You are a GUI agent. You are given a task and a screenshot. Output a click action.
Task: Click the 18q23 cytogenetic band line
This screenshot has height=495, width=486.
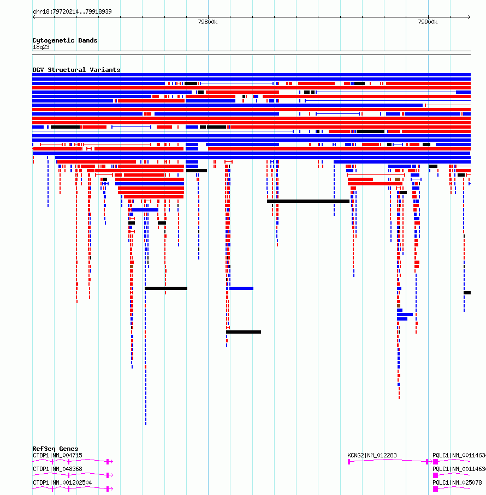251,53
